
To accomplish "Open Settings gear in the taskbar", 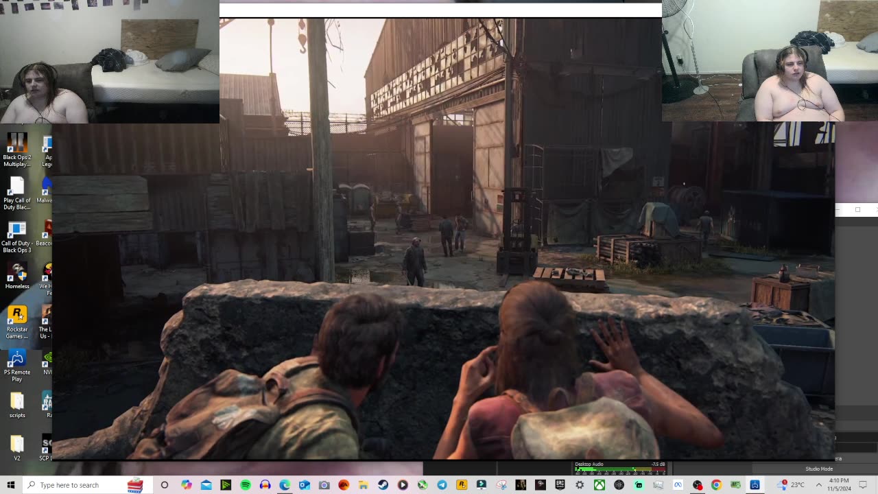I will 580,485.
